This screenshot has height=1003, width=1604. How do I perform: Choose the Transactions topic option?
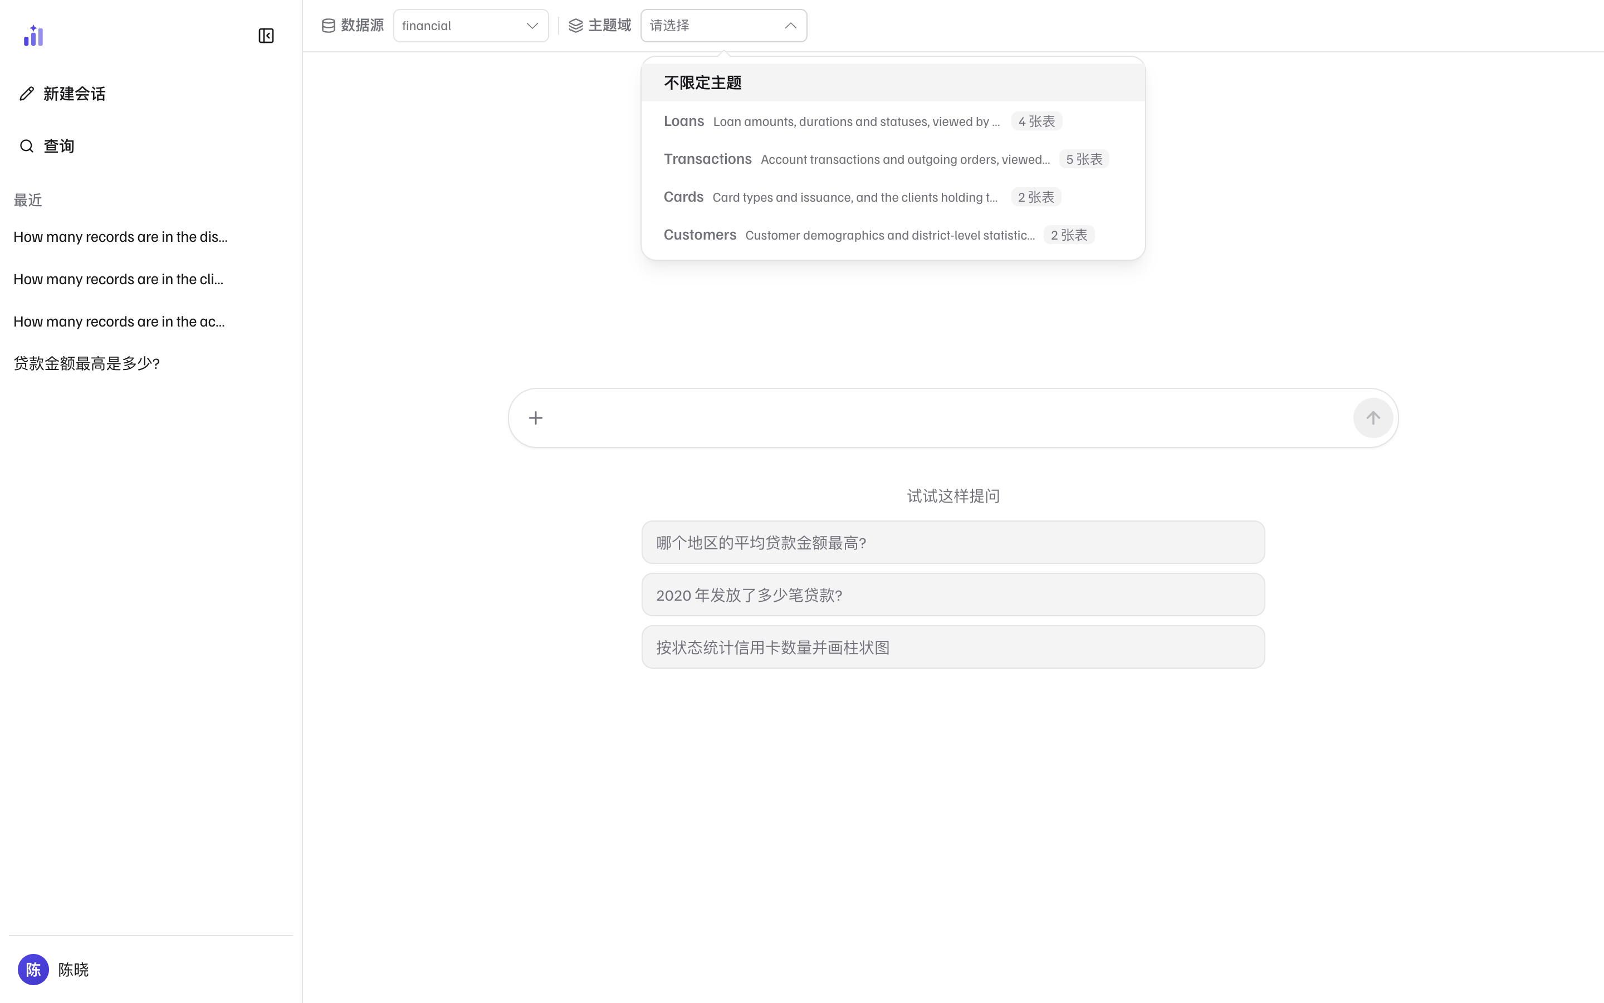point(893,159)
